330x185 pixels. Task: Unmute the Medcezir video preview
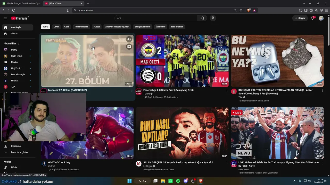click(129, 39)
